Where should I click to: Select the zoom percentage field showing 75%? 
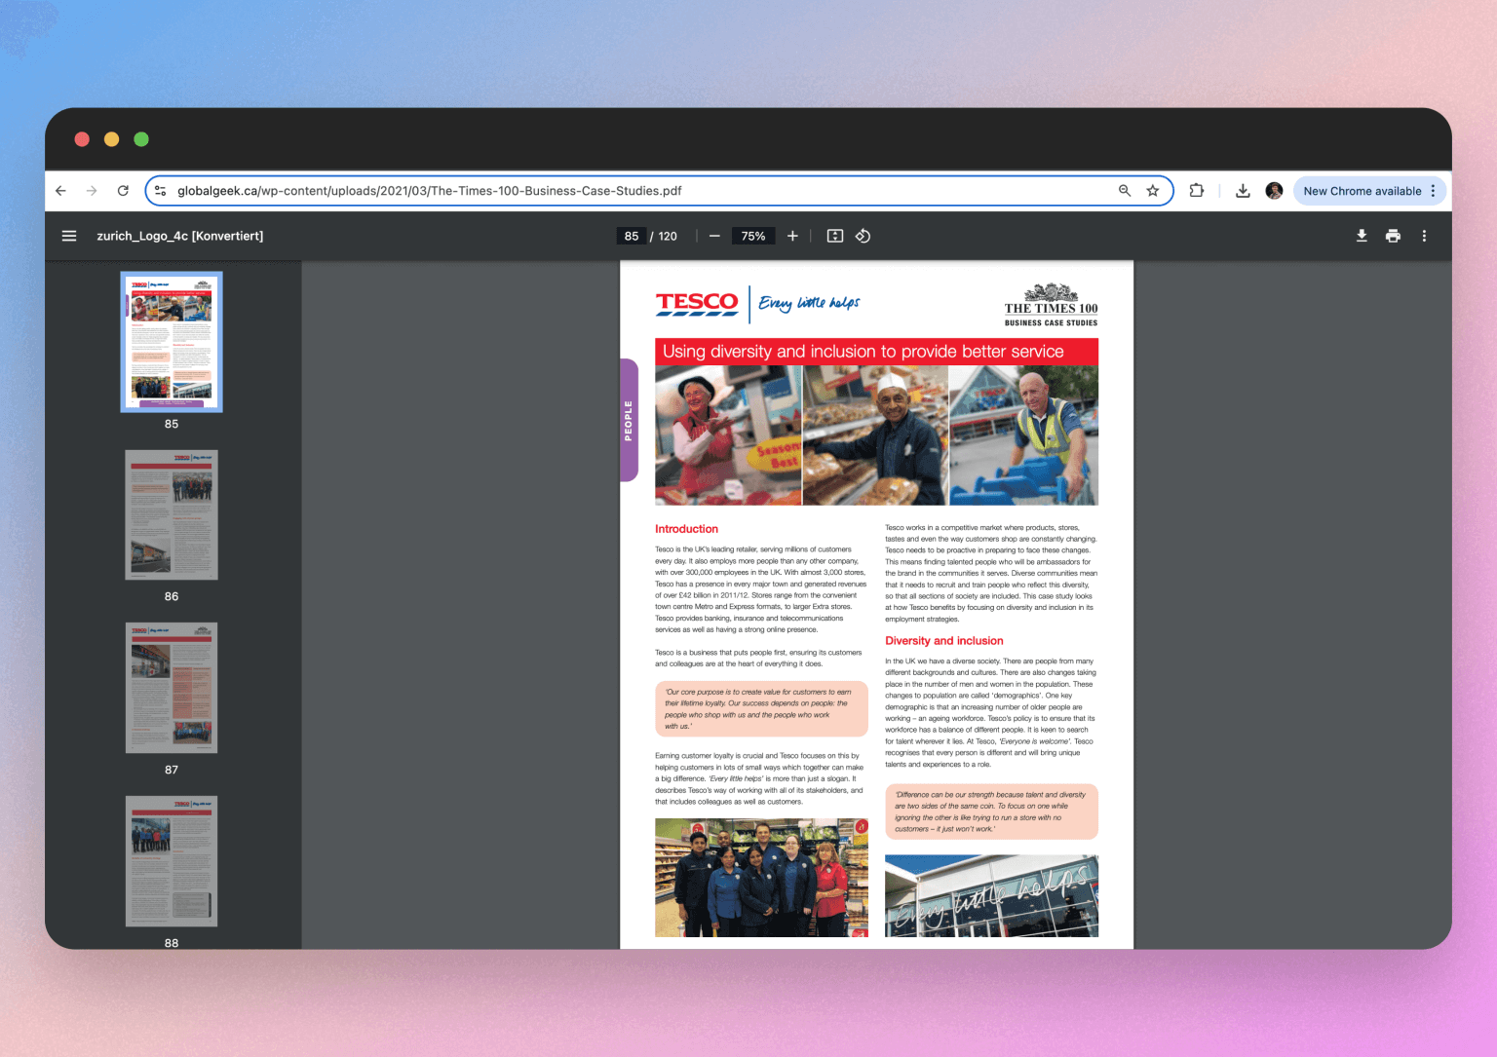(x=752, y=235)
